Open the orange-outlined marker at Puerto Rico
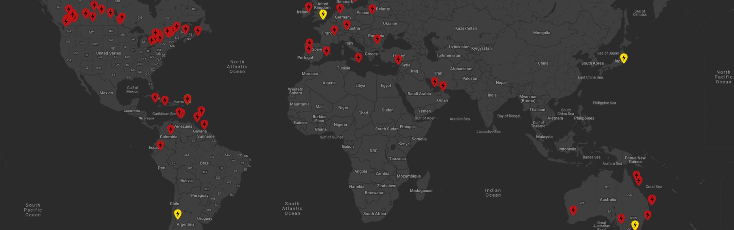734x230 pixels. click(x=187, y=99)
